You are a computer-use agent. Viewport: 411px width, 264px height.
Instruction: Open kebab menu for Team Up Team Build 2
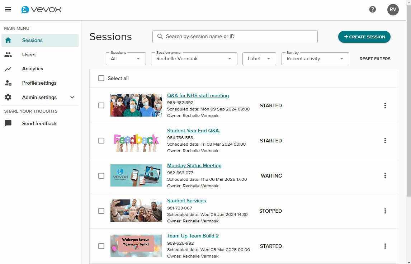pos(385,246)
